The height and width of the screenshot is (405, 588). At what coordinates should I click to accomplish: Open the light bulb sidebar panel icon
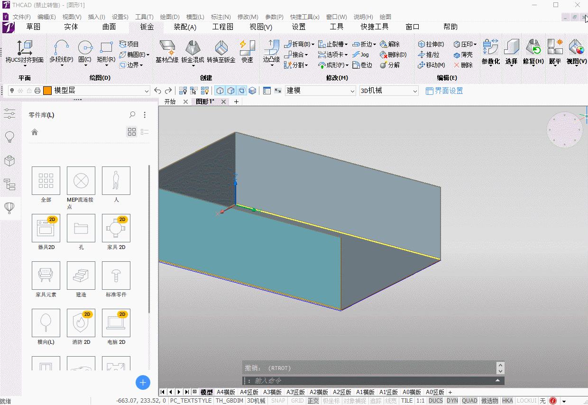(x=9, y=137)
